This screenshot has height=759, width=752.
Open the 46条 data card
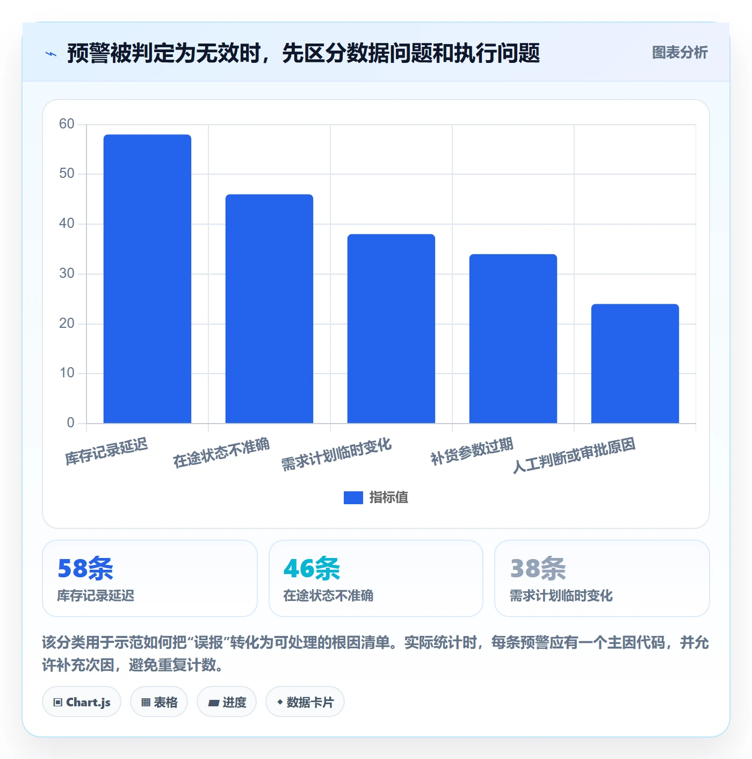pos(376,578)
